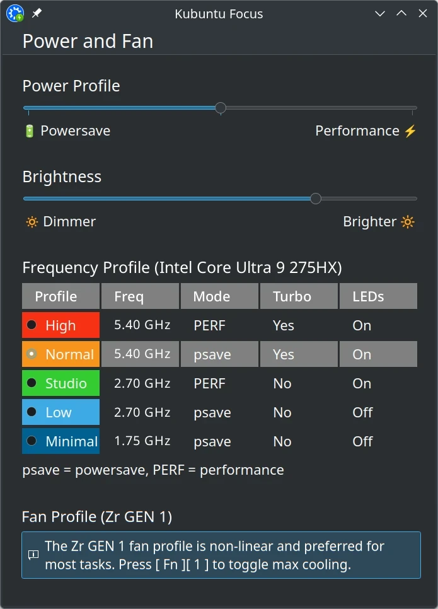Click the Power Profile slider handle

221,108
